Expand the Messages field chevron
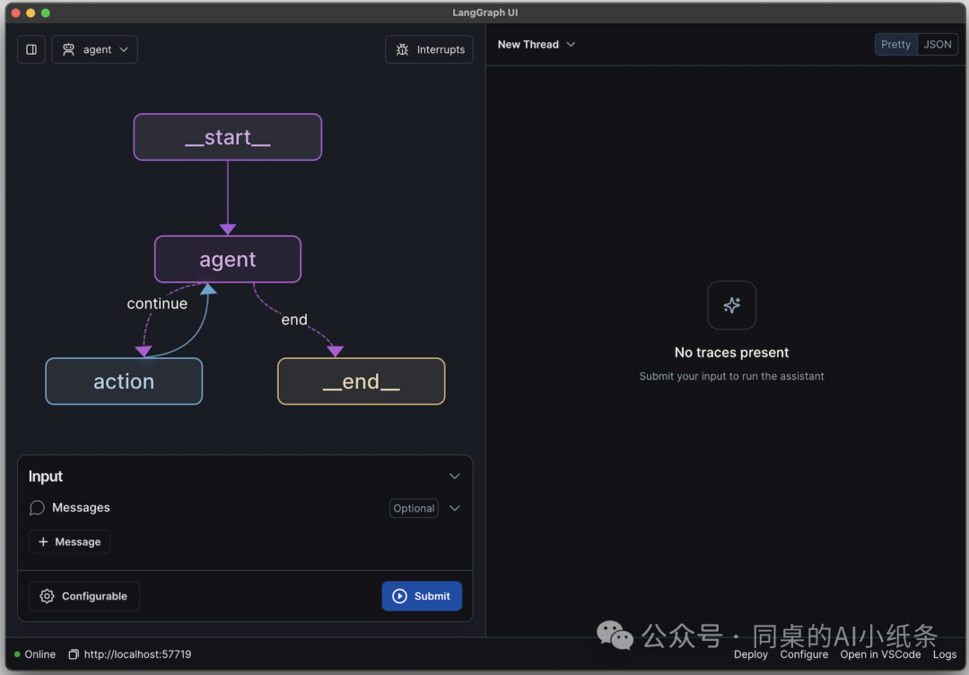The height and width of the screenshot is (675, 969). [455, 508]
